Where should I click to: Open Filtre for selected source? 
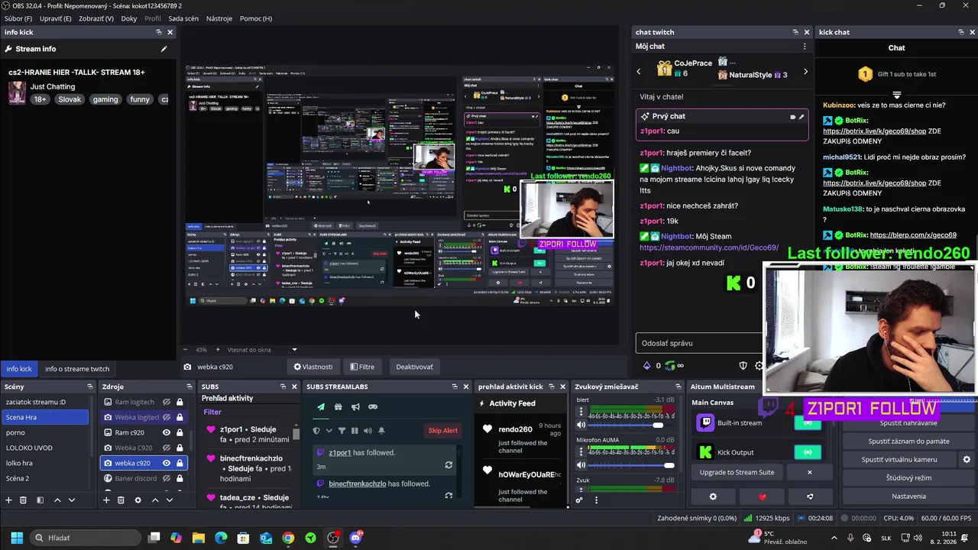click(362, 367)
